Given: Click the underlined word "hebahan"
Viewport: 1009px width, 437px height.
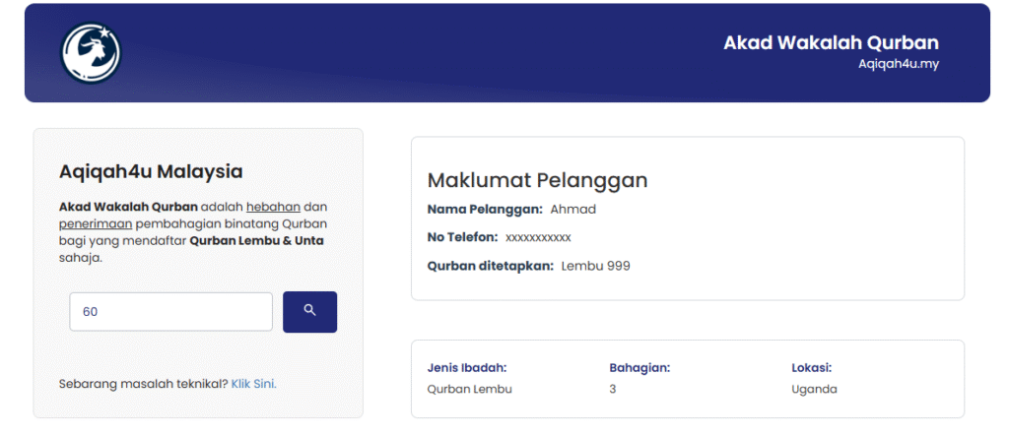Looking at the screenshot, I should (273, 207).
